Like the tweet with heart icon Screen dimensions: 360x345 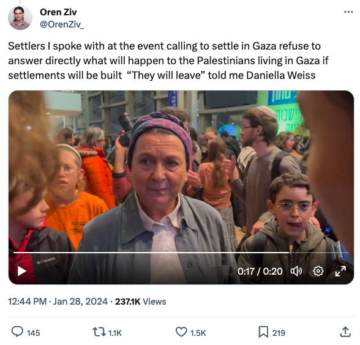click(x=181, y=332)
